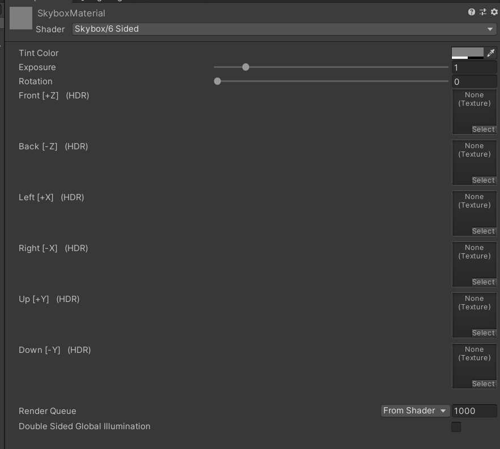Click the Down [-Y] texture slot
Viewport: 500px width, 449px height.
(474, 366)
